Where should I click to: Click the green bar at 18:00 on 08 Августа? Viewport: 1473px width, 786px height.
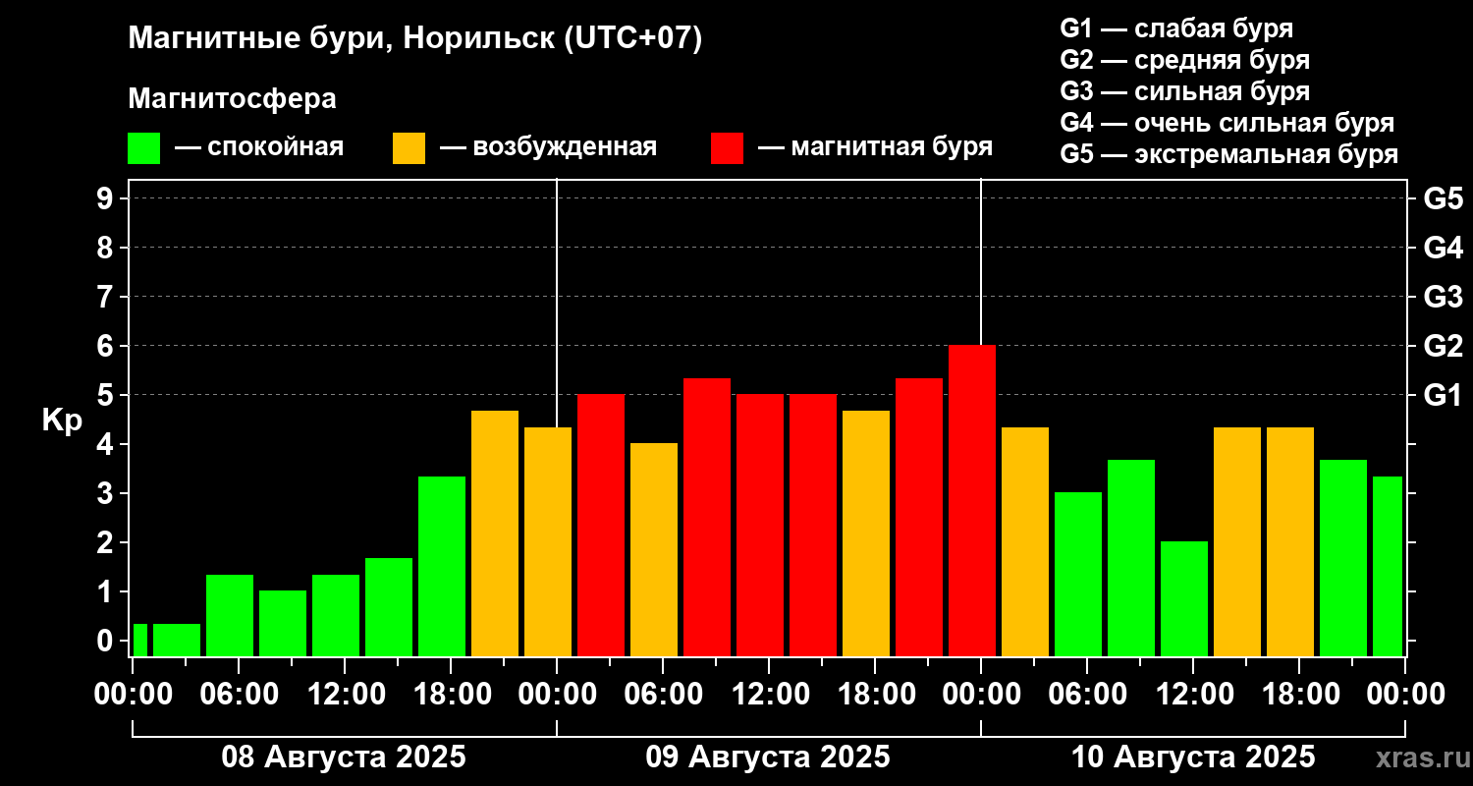tap(442, 566)
